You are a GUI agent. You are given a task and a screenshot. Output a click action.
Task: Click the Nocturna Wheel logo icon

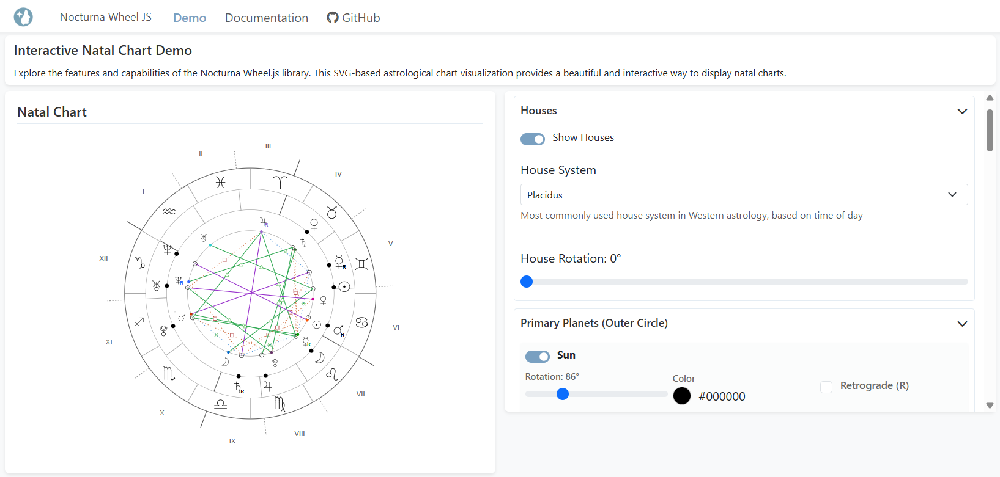pos(23,17)
